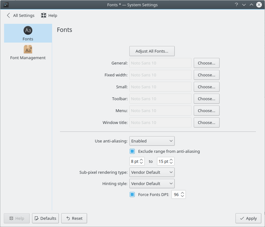Choose the Window title font
265x227 pixels.
[x=206, y=122]
